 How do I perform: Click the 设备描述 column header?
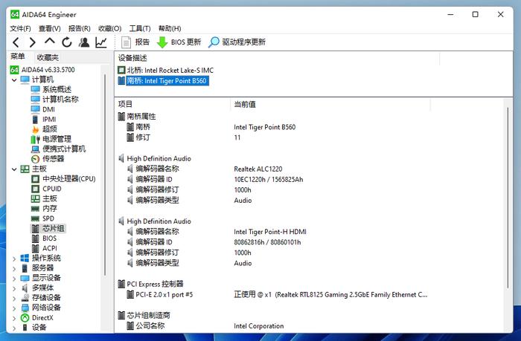132,58
